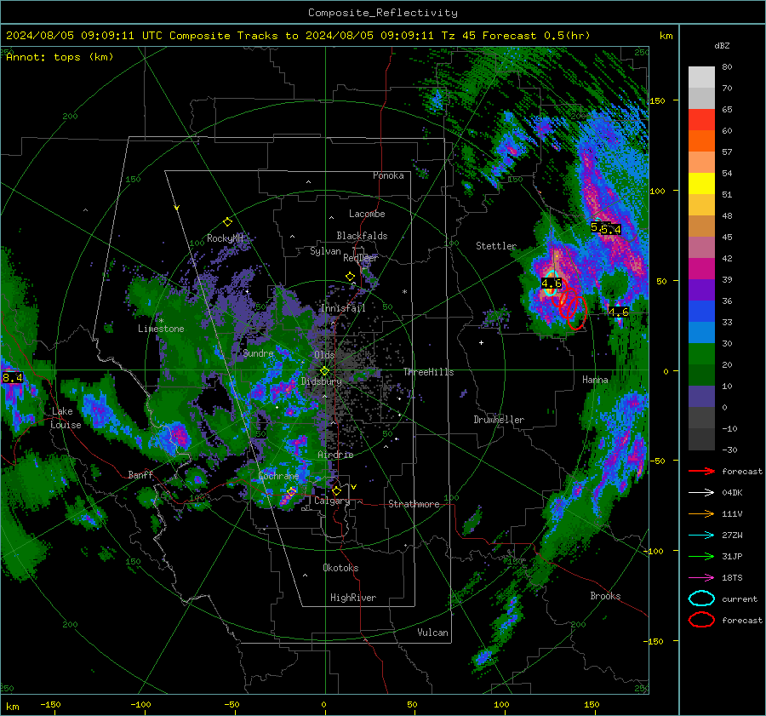Click the Okotoks label
This screenshot has height=716, width=766.
(340, 568)
